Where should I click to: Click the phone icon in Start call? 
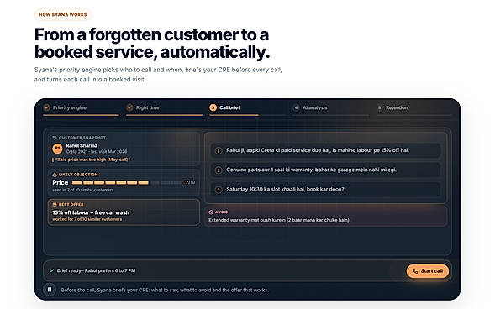[415, 271]
